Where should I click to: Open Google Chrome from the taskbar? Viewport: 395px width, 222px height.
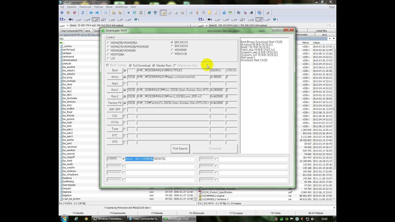click(86, 219)
